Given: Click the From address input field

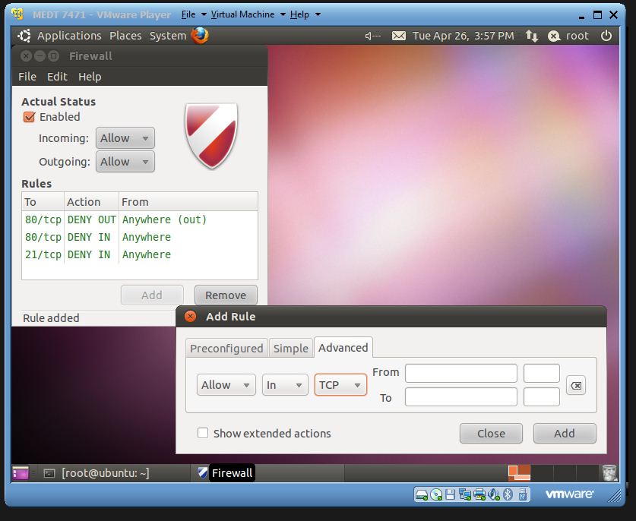Looking at the screenshot, I should (x=461, y=373).
